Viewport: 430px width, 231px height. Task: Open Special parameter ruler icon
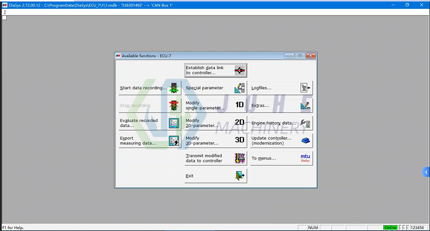240,88
